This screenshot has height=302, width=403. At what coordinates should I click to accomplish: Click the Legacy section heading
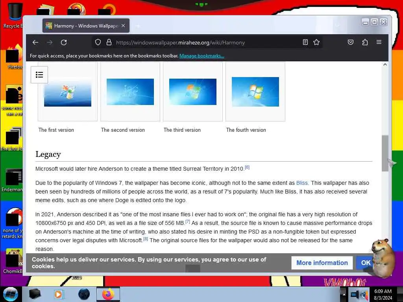click(48, 154)
